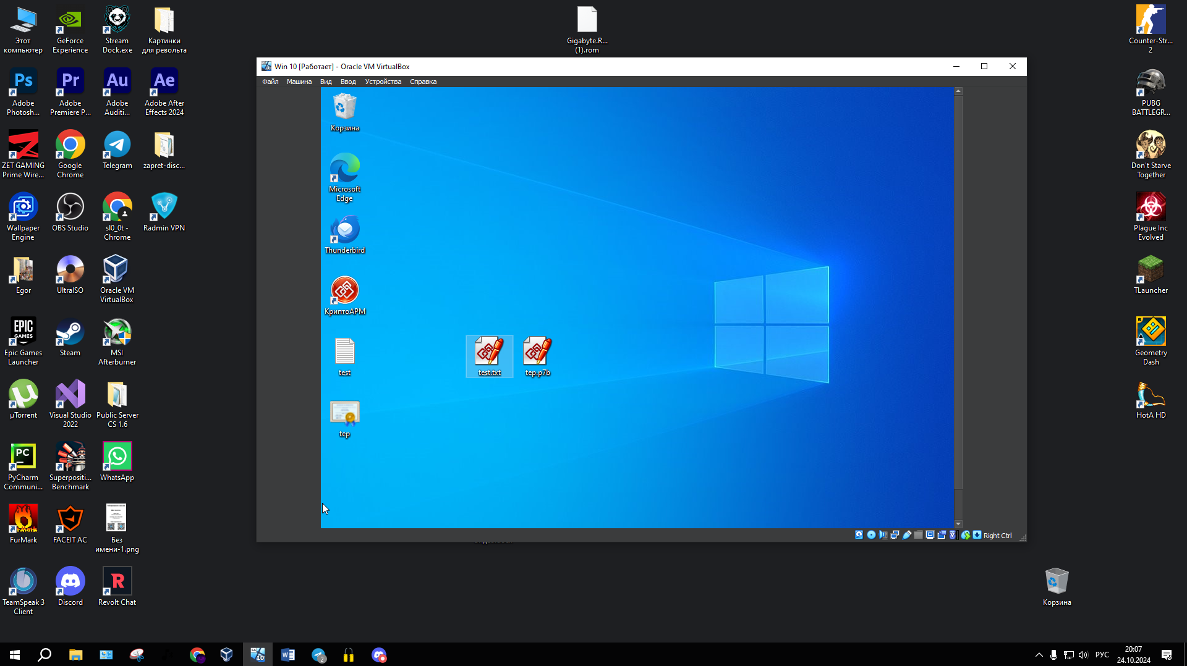The height and width of the screenshot is (666, 1187).
Task: Click the network indicator in VirtualBox status bar
Action: pyautogui.click(x=895, y=535)
